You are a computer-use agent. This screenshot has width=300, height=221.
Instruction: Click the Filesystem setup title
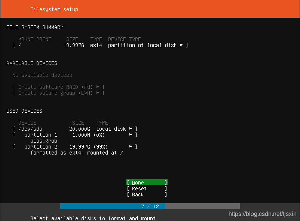tap(54, 9)
